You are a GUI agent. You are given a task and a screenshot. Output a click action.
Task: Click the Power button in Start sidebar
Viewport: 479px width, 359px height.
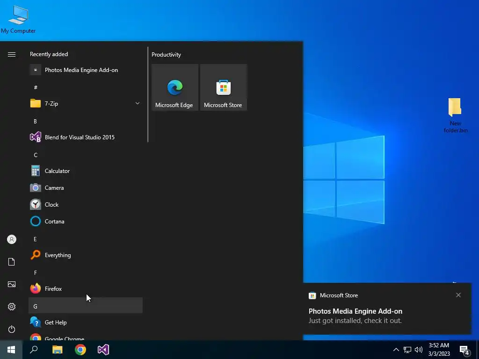pos(12,329)
